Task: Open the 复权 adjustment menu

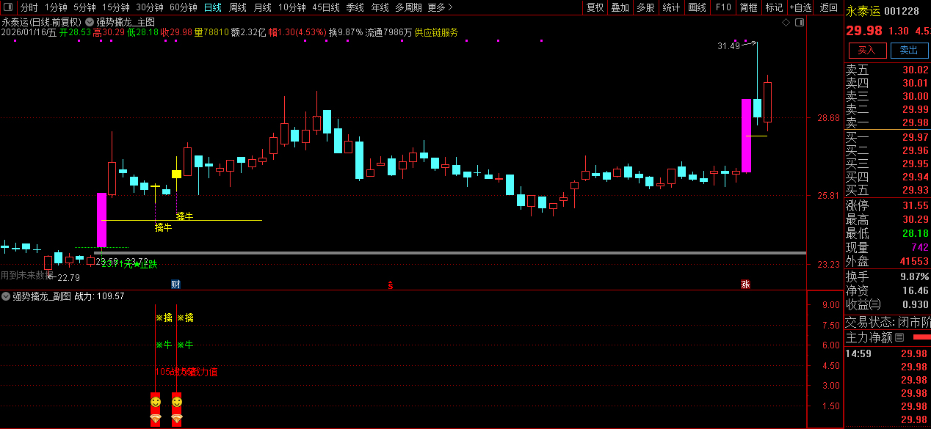Action: [595, 7]
